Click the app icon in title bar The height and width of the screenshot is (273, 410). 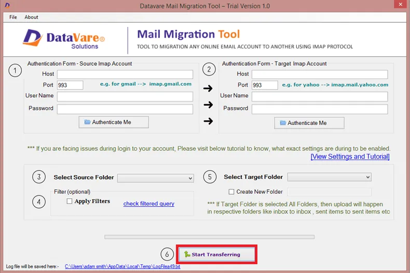coord(7,5)
